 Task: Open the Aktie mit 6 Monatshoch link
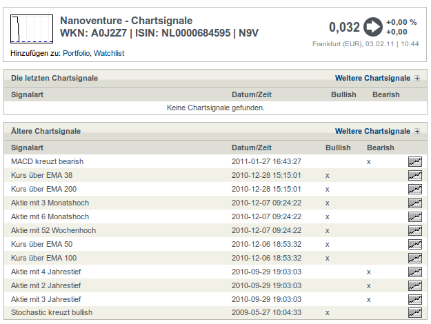50,216
